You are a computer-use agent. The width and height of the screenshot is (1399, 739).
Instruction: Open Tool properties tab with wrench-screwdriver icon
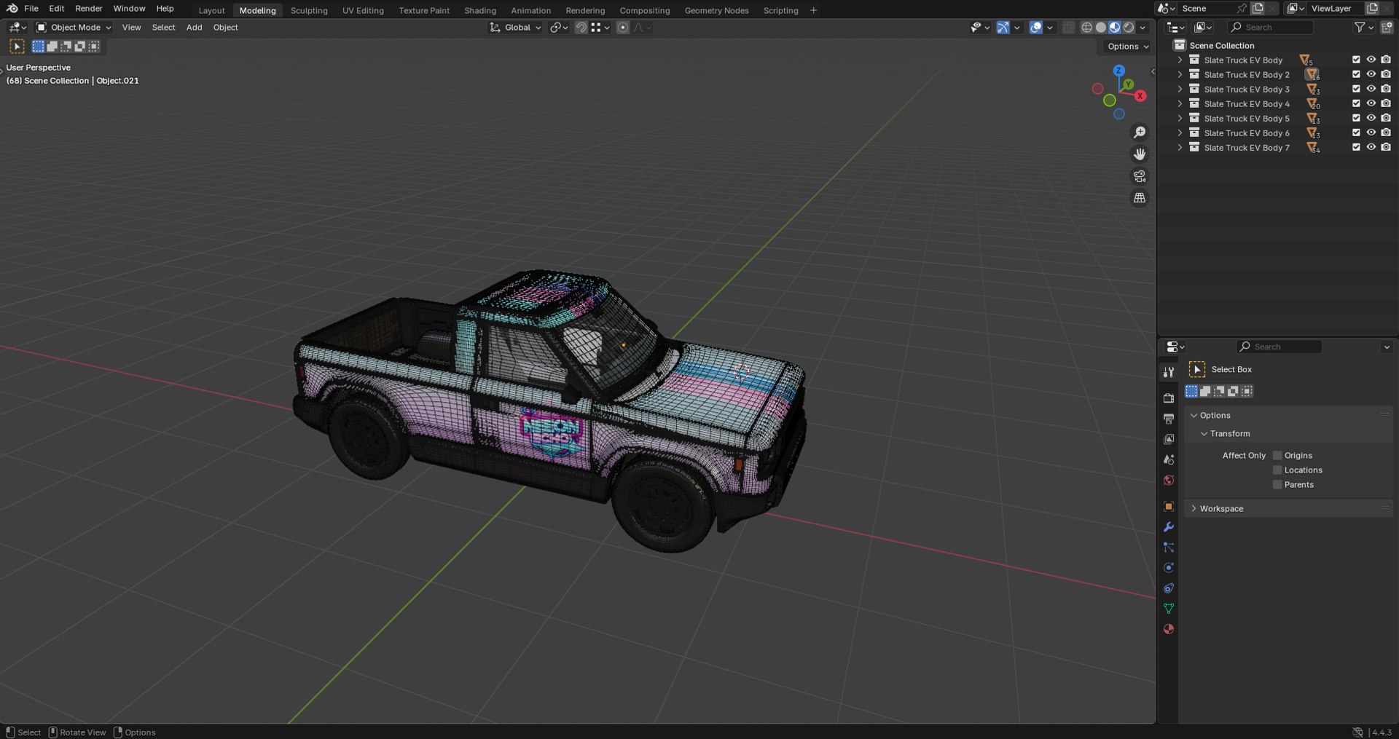coord(1169,372)
